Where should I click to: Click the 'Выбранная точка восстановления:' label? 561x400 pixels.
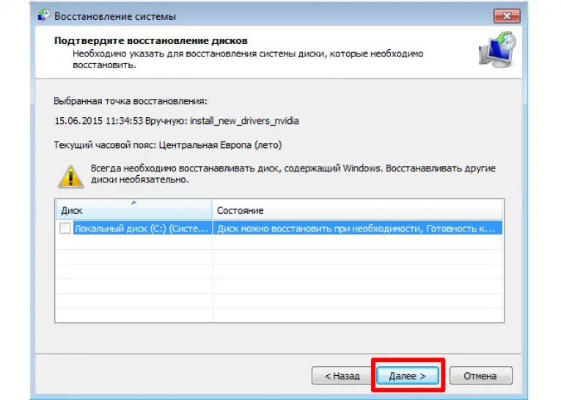coord(131,101)
